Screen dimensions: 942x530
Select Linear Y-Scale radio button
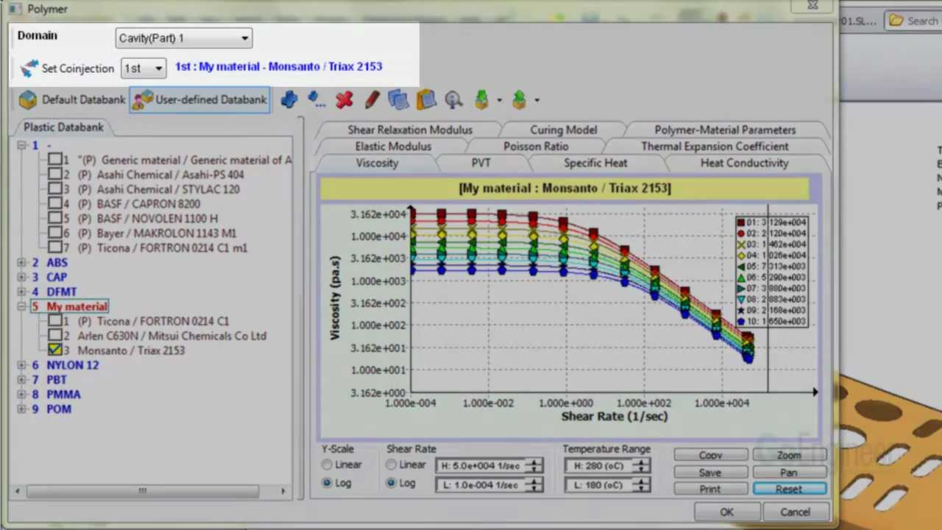click(x=327, y=464)
